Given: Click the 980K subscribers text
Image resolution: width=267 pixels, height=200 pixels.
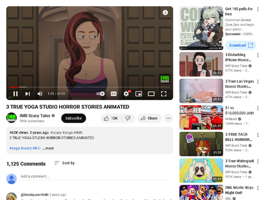Looking at the screenshot, I should pos(32,121).
